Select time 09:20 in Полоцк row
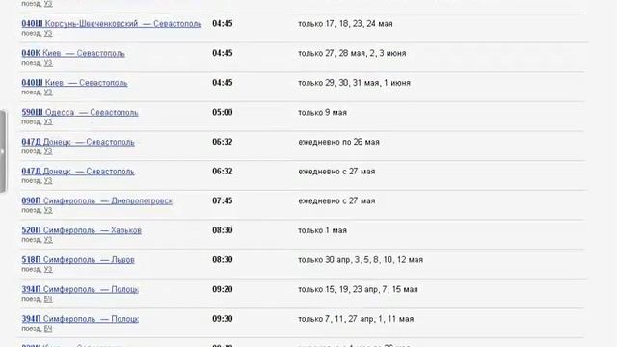 pyautogui.click(x=223, y=289)
